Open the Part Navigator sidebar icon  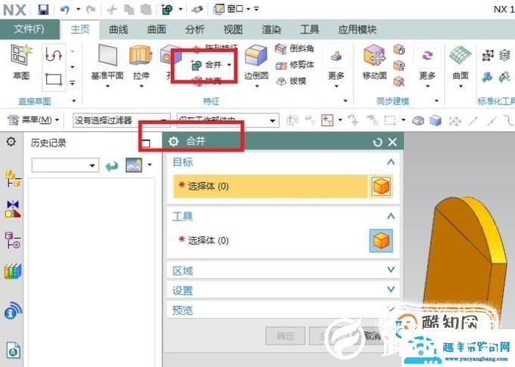(x=13, y=240)
